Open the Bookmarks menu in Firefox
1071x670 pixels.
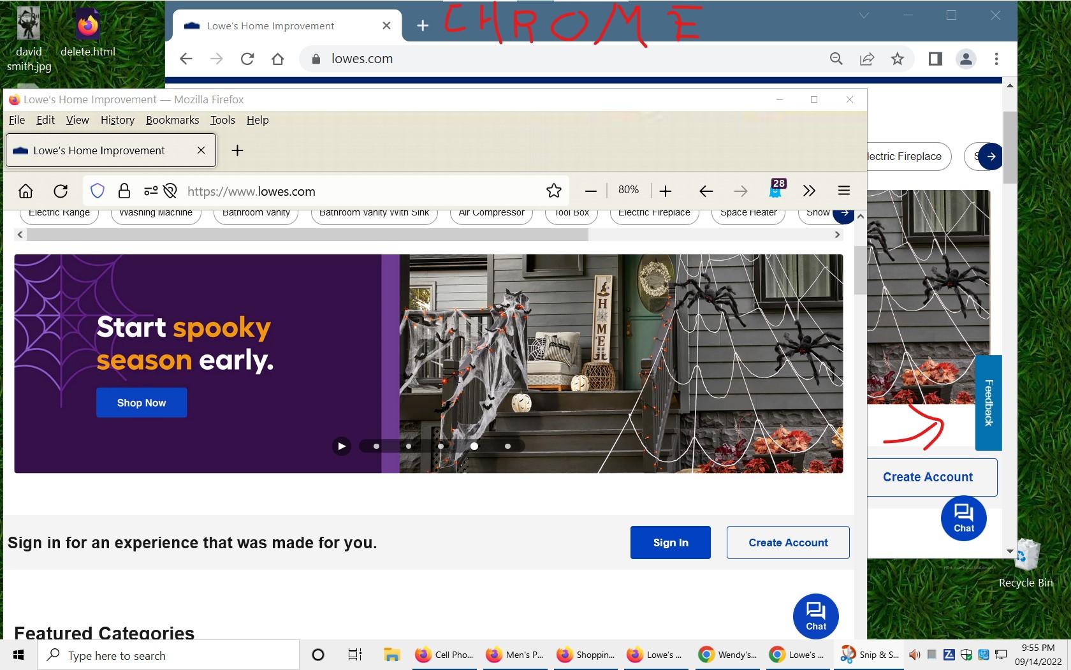[172, 120]
